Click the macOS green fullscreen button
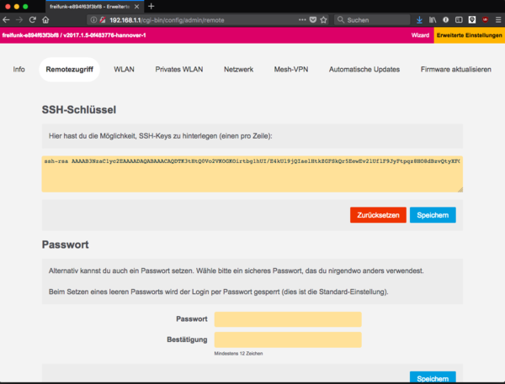 pyautogui.click(x=25, y=7)
